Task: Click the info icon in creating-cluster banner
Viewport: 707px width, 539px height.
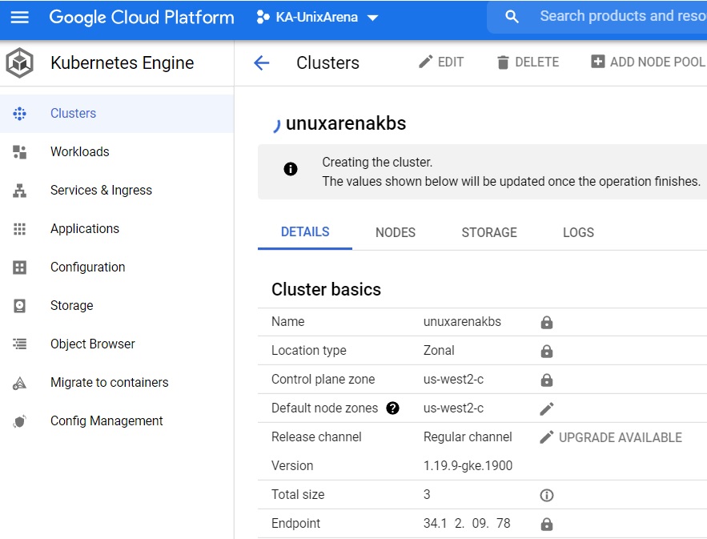Action: coord(291,169)
